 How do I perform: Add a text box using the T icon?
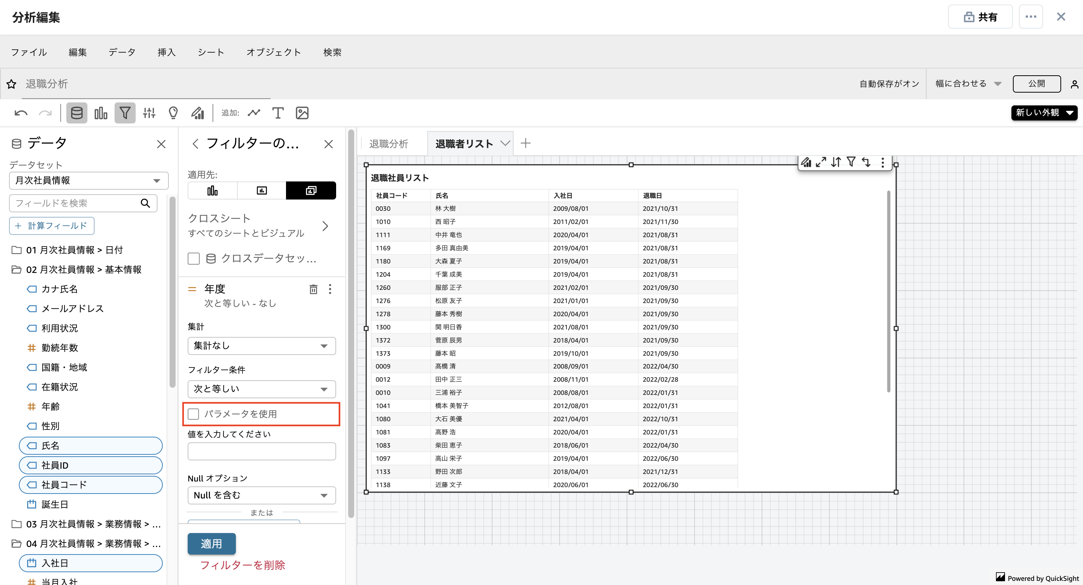coord(277,113)
